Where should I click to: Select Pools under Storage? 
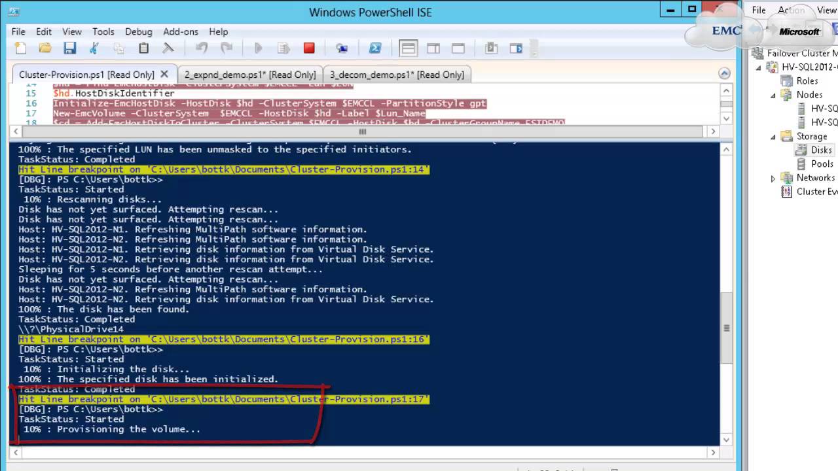click(x=822, y=164)
